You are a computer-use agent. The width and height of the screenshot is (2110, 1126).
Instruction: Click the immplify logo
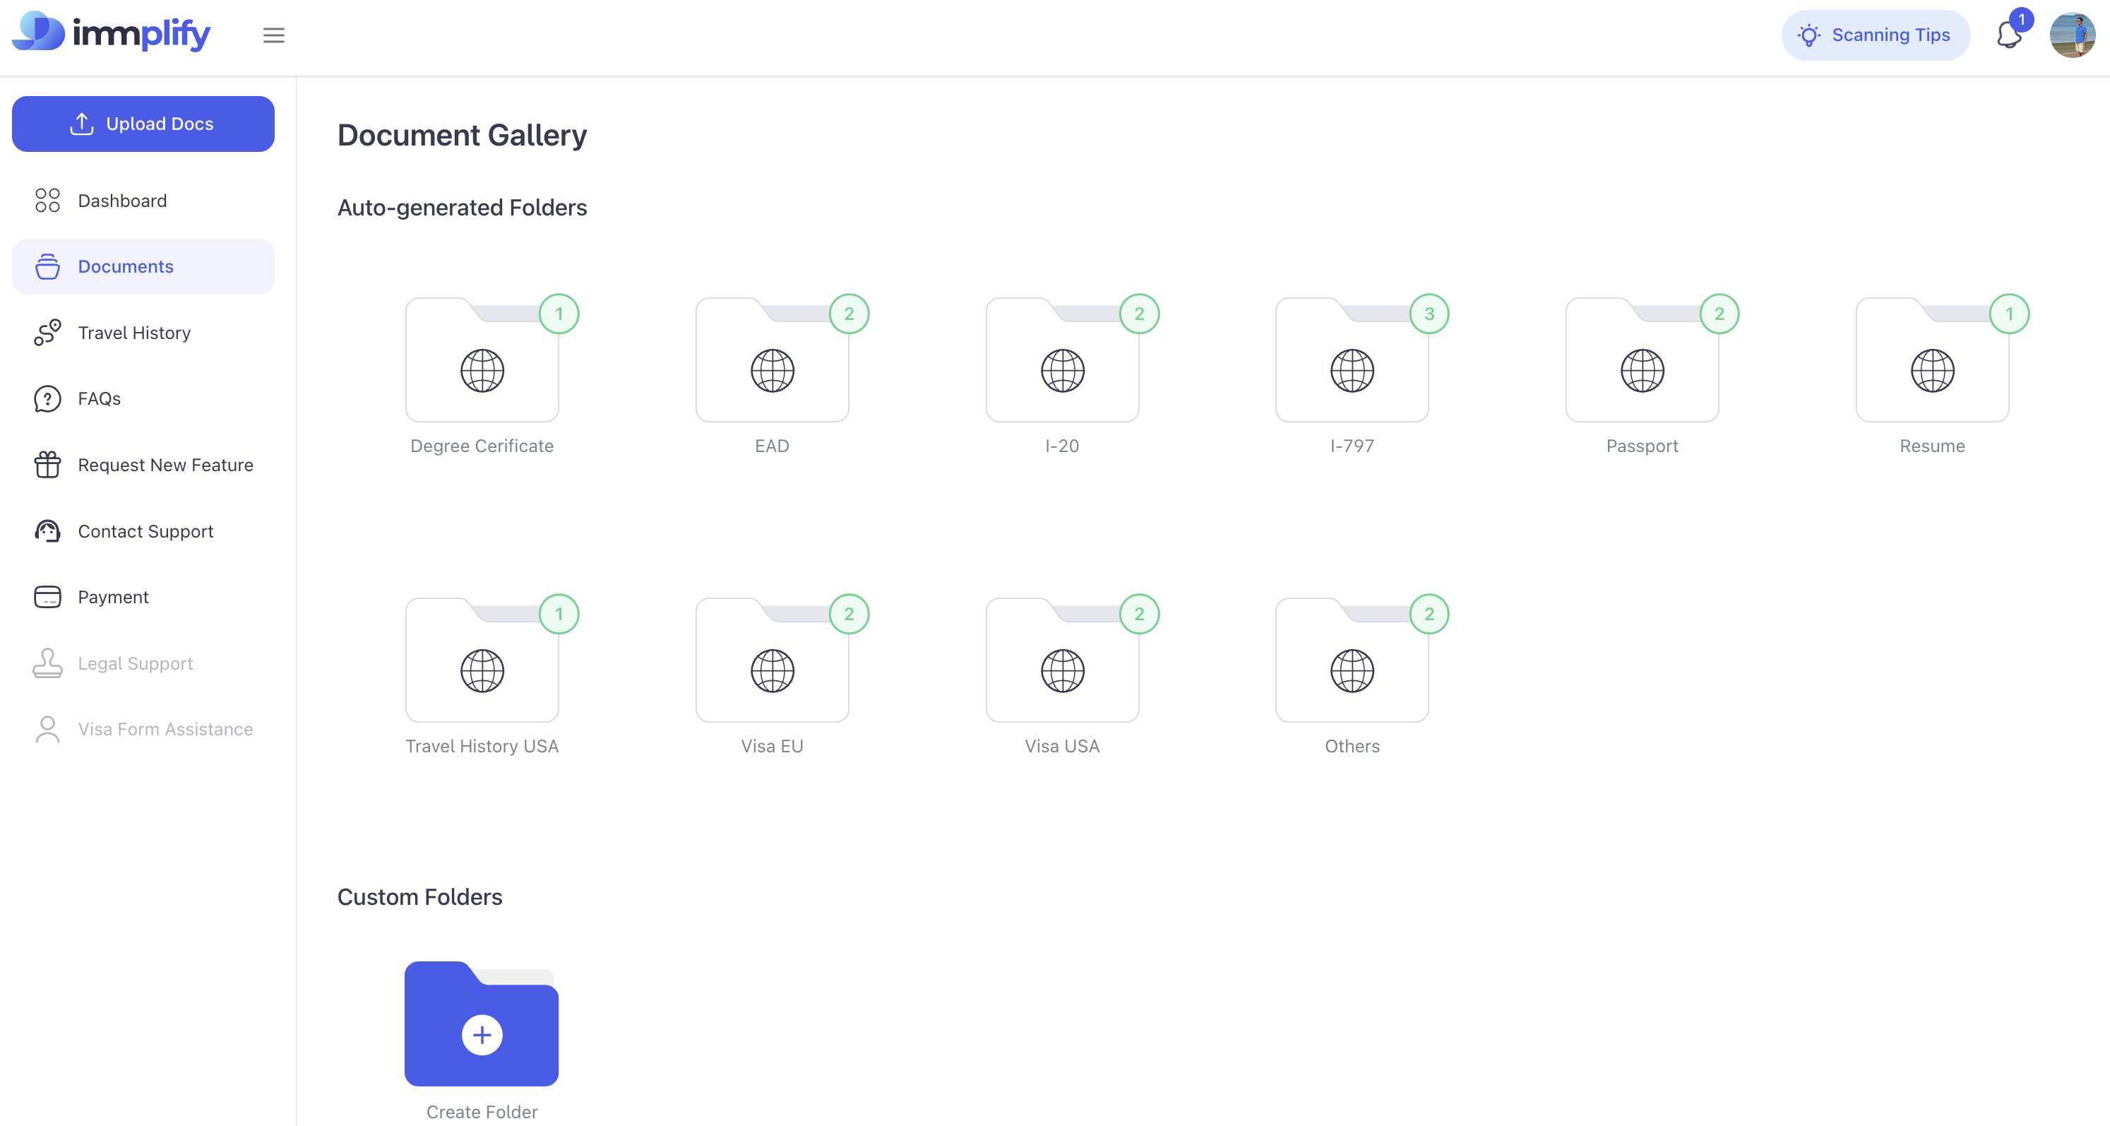coord(112,32)
